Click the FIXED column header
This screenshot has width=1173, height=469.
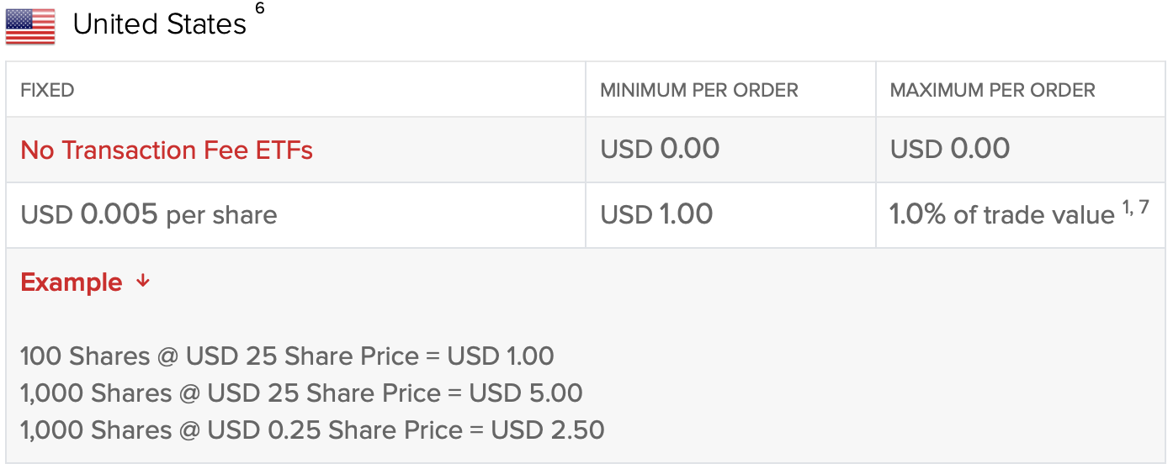47,90
